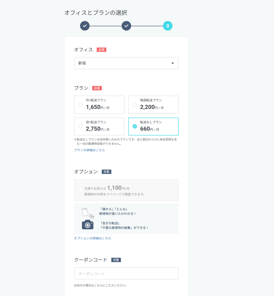This screenshot has width=274, height=296.
Task: Click the 任意 badge next to クーポンコード
Action: coord(116,260)
